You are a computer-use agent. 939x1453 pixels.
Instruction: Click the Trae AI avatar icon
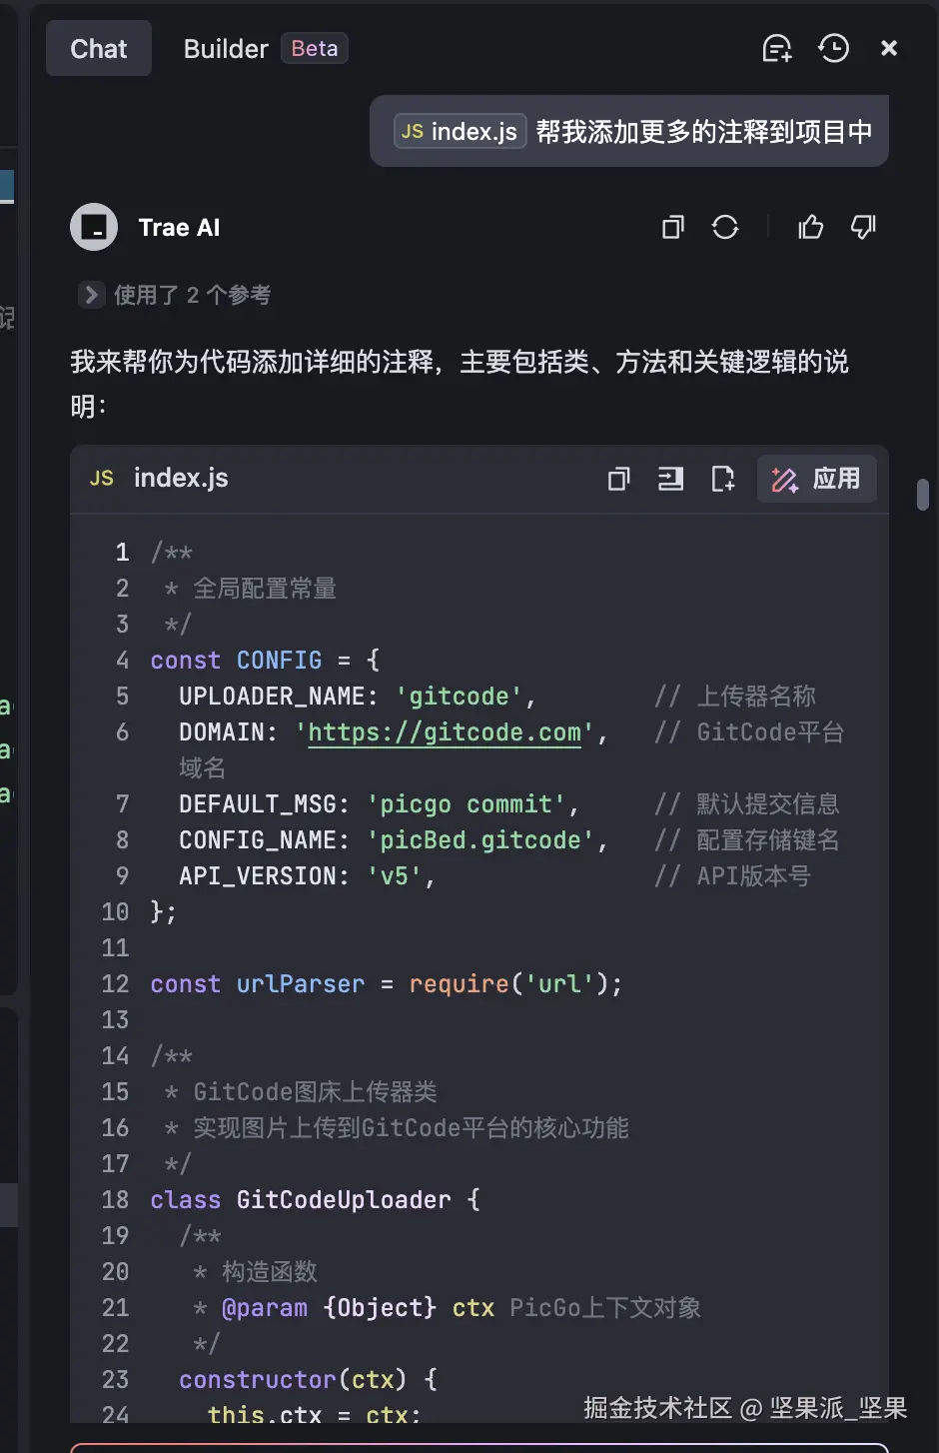(x=94, y=227)
